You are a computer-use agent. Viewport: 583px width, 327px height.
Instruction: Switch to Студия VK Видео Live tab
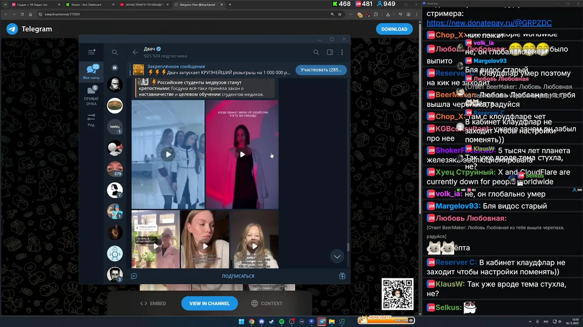pyautogui.click(x=36, y=5)
